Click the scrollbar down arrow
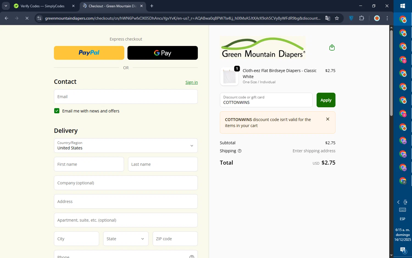Viewport: 412px width, 258px height. click(x=391, y=255)
